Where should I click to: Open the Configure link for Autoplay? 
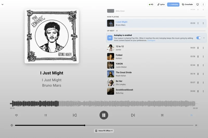(151, 41)
